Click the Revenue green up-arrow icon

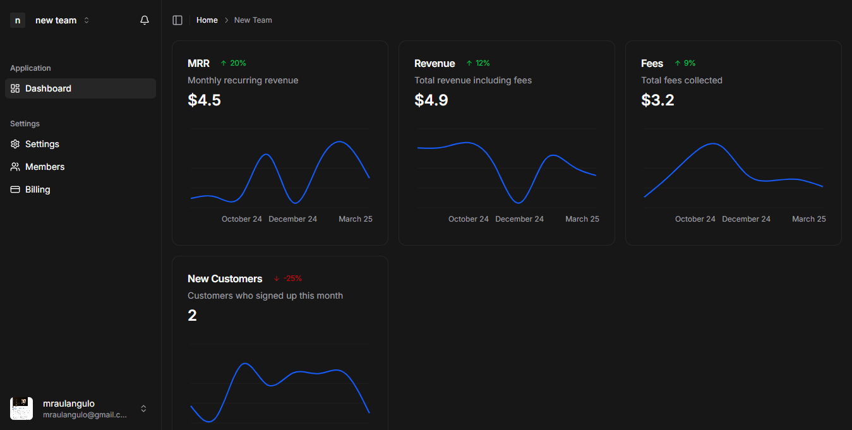(x=469, y=63)
